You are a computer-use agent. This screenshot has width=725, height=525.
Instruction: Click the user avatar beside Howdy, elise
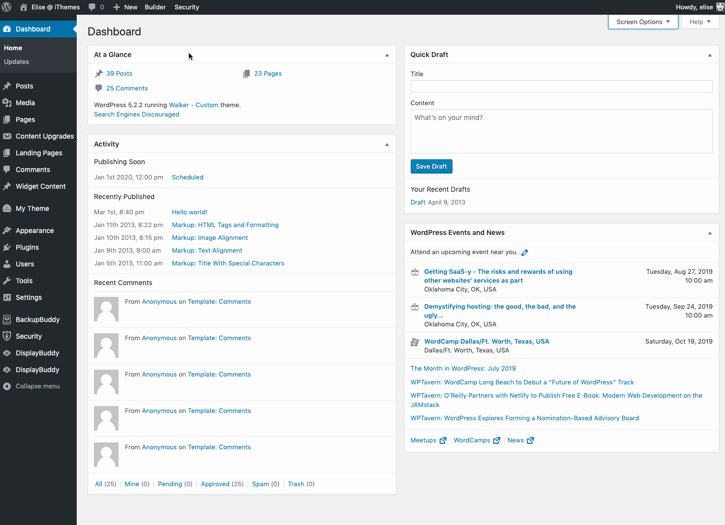(x=720, y=7)
